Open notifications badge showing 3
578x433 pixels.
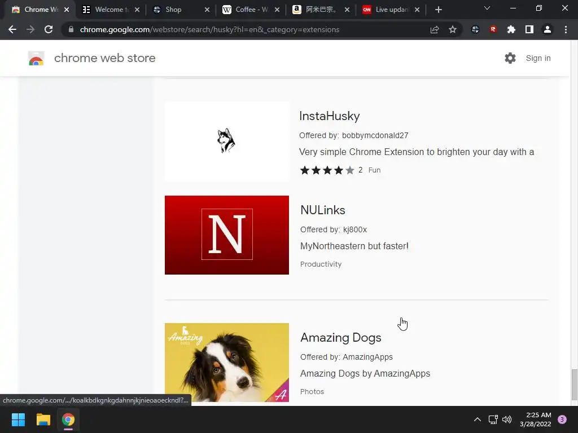click(562, 419)
